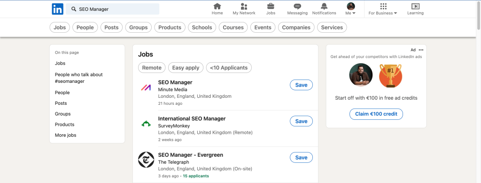Jump to People section in sidebar
Viewport: 481px width, 183px height.
[62, 93]
